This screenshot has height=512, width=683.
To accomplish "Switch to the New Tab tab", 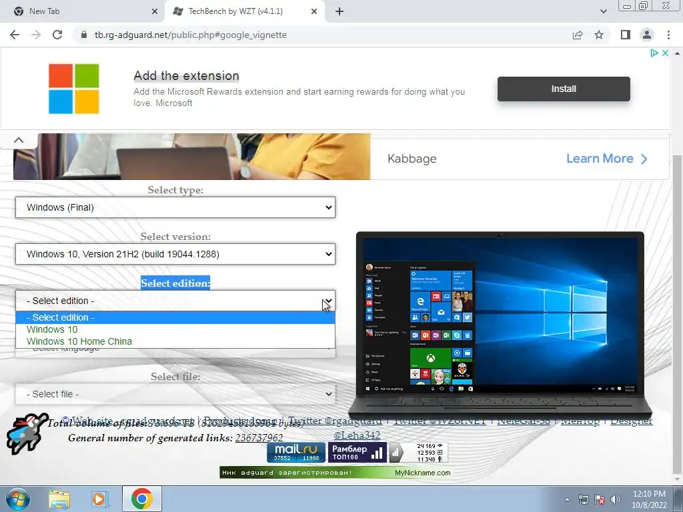I will point(82,11).
